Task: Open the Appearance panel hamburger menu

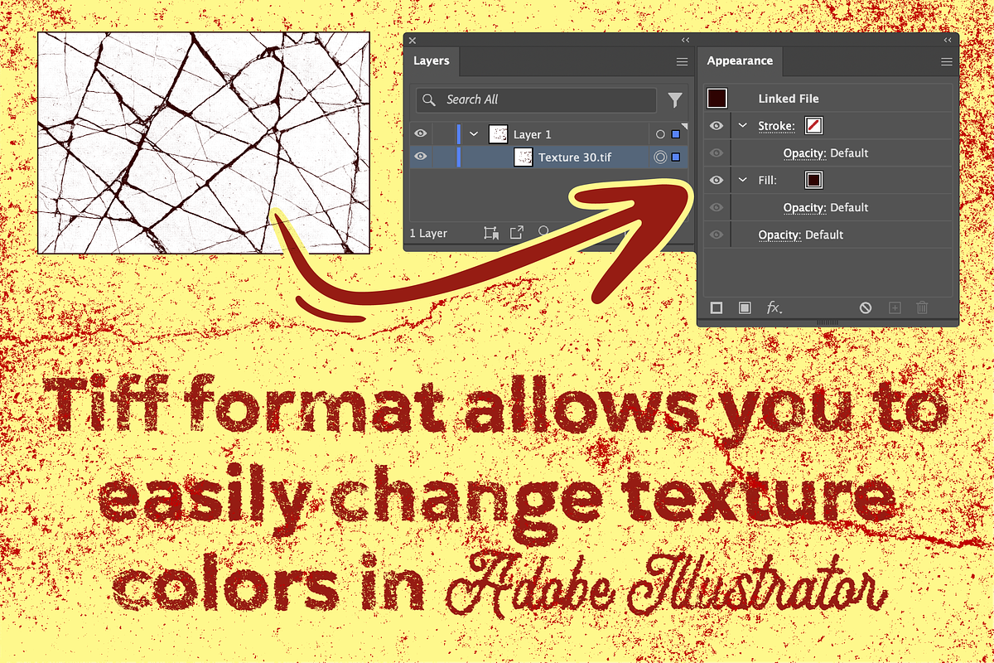Action: 946,61
